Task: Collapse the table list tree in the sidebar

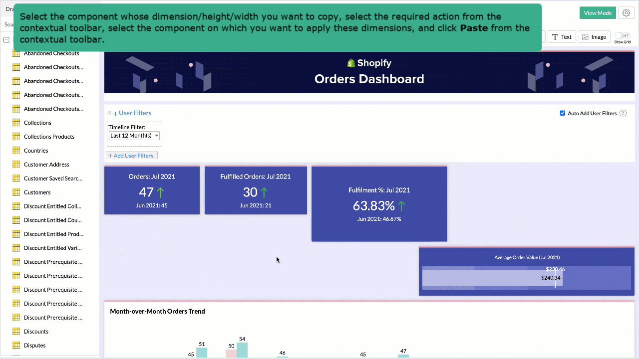Action: tap(6, 40)
